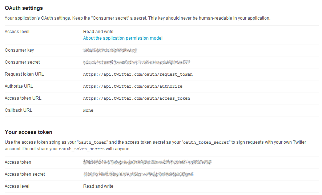Click 'Read and write' under Your access token
Image resolution: width=322 pixels, height=195 pixels.
(98, 186)
